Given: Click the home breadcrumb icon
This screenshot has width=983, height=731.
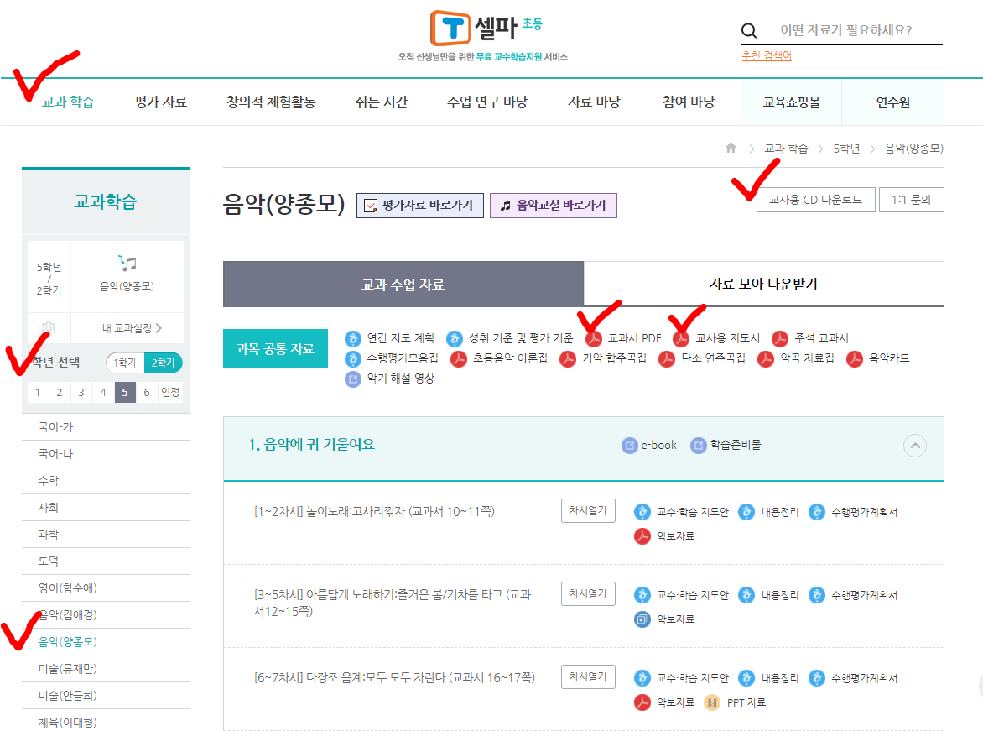Looking at the screenshot, I should pyautogui.click(x=731, y=148).
